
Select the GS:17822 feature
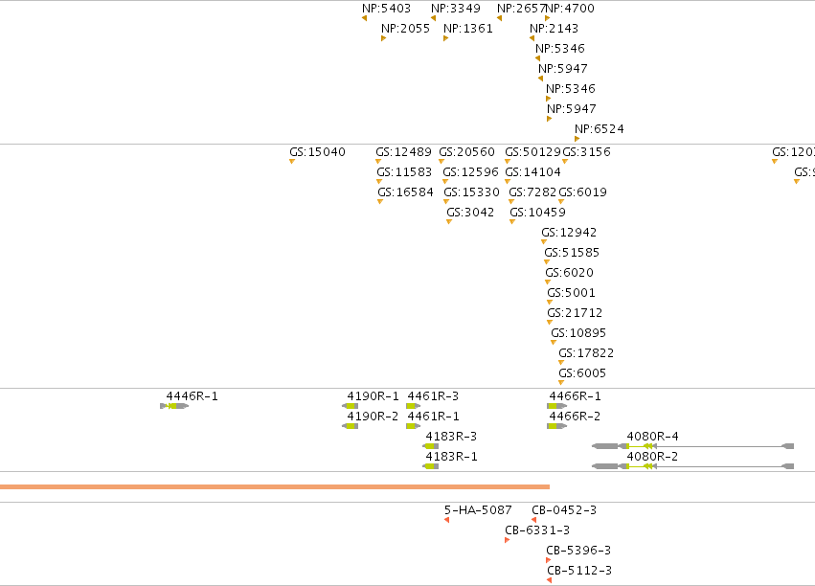coord(561,363)
